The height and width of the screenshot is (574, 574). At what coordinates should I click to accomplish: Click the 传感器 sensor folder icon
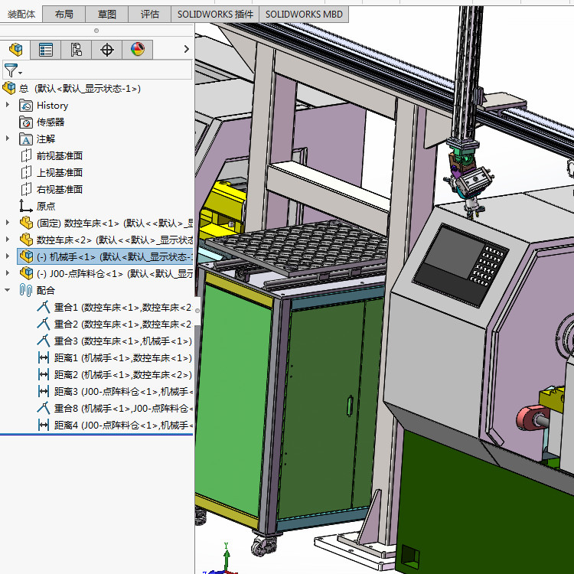(x=25, y=122)
